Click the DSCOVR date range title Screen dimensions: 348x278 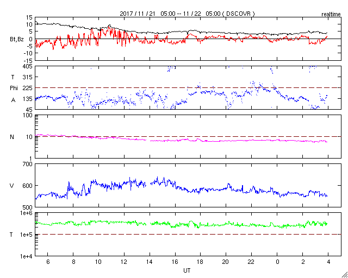coord(187,14)
